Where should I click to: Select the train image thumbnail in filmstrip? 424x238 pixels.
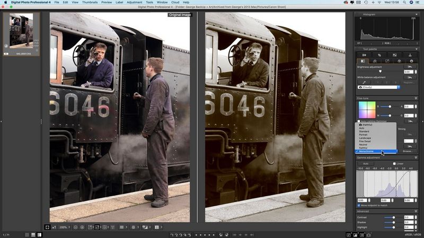(21, 32)
